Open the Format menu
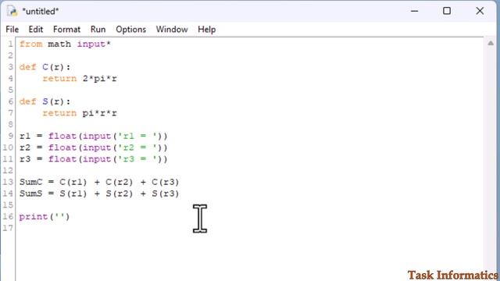 click(x=66, y=30)
